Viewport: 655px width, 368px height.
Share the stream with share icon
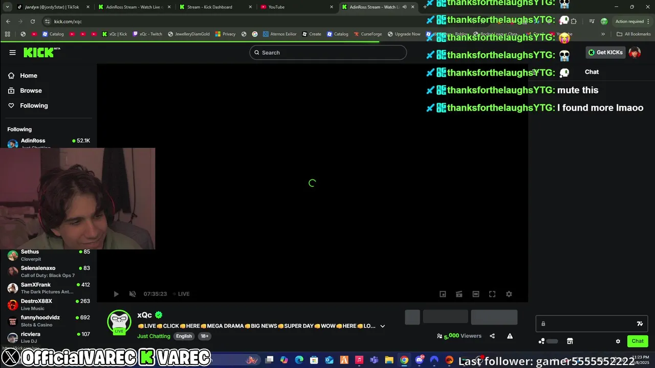pyautogui.click(x=492, y=336)
